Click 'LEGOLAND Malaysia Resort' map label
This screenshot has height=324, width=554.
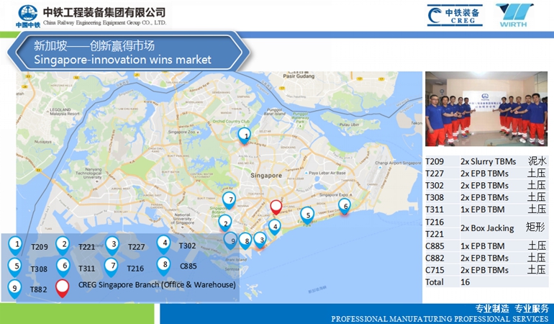click(x=65, y=112)
